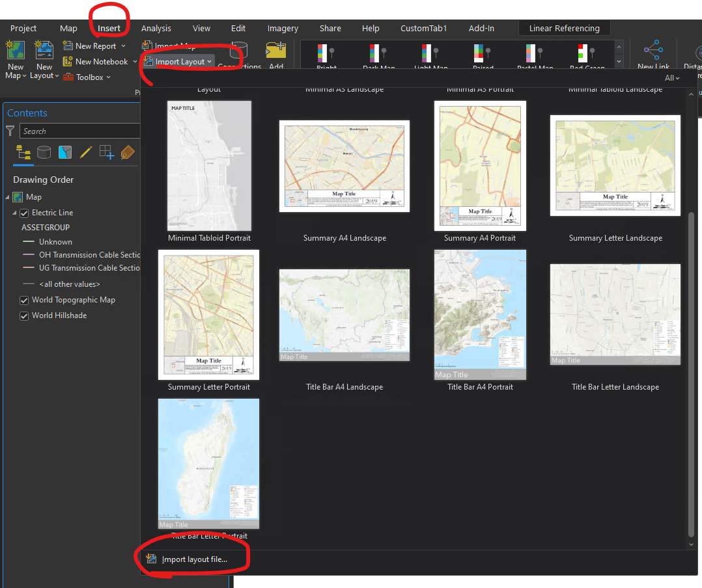Screen dimensions: 702x588
Task: Choose the Summary A4 Landscape layout thumbnail
Action: [x=344, y=166]
